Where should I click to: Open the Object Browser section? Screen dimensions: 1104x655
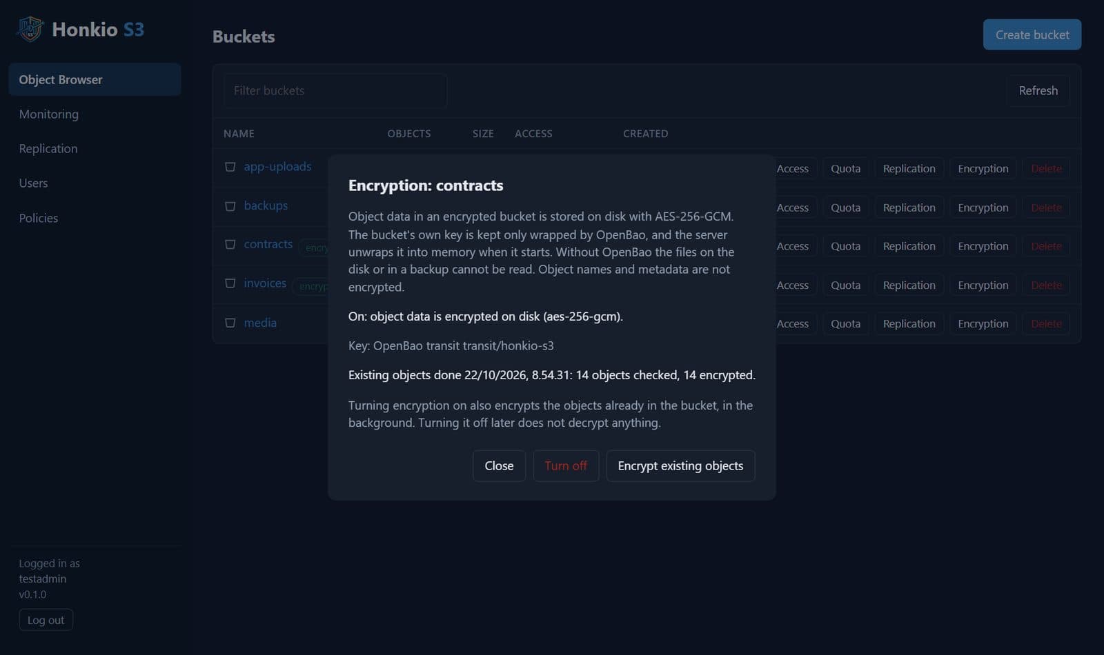click(95, 79)
